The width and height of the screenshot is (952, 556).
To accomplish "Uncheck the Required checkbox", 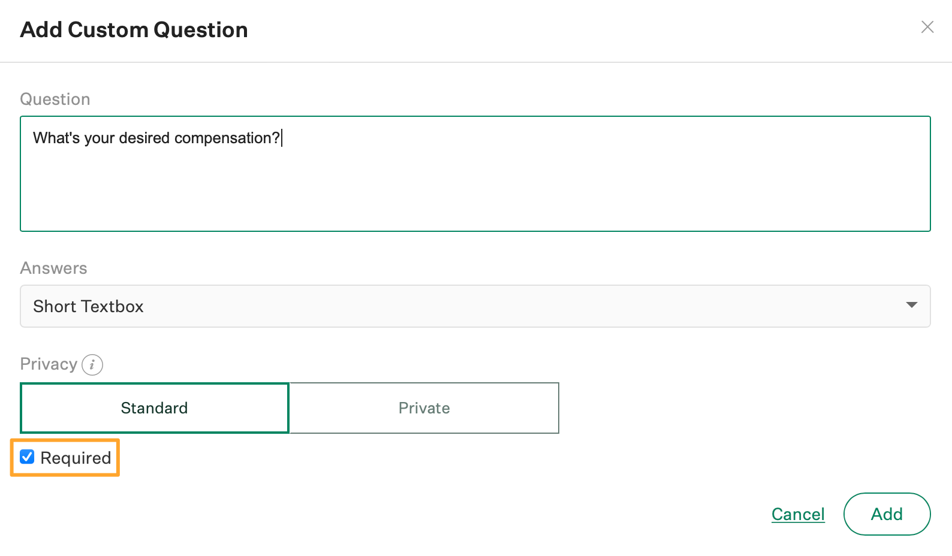I will click(27, 457).
